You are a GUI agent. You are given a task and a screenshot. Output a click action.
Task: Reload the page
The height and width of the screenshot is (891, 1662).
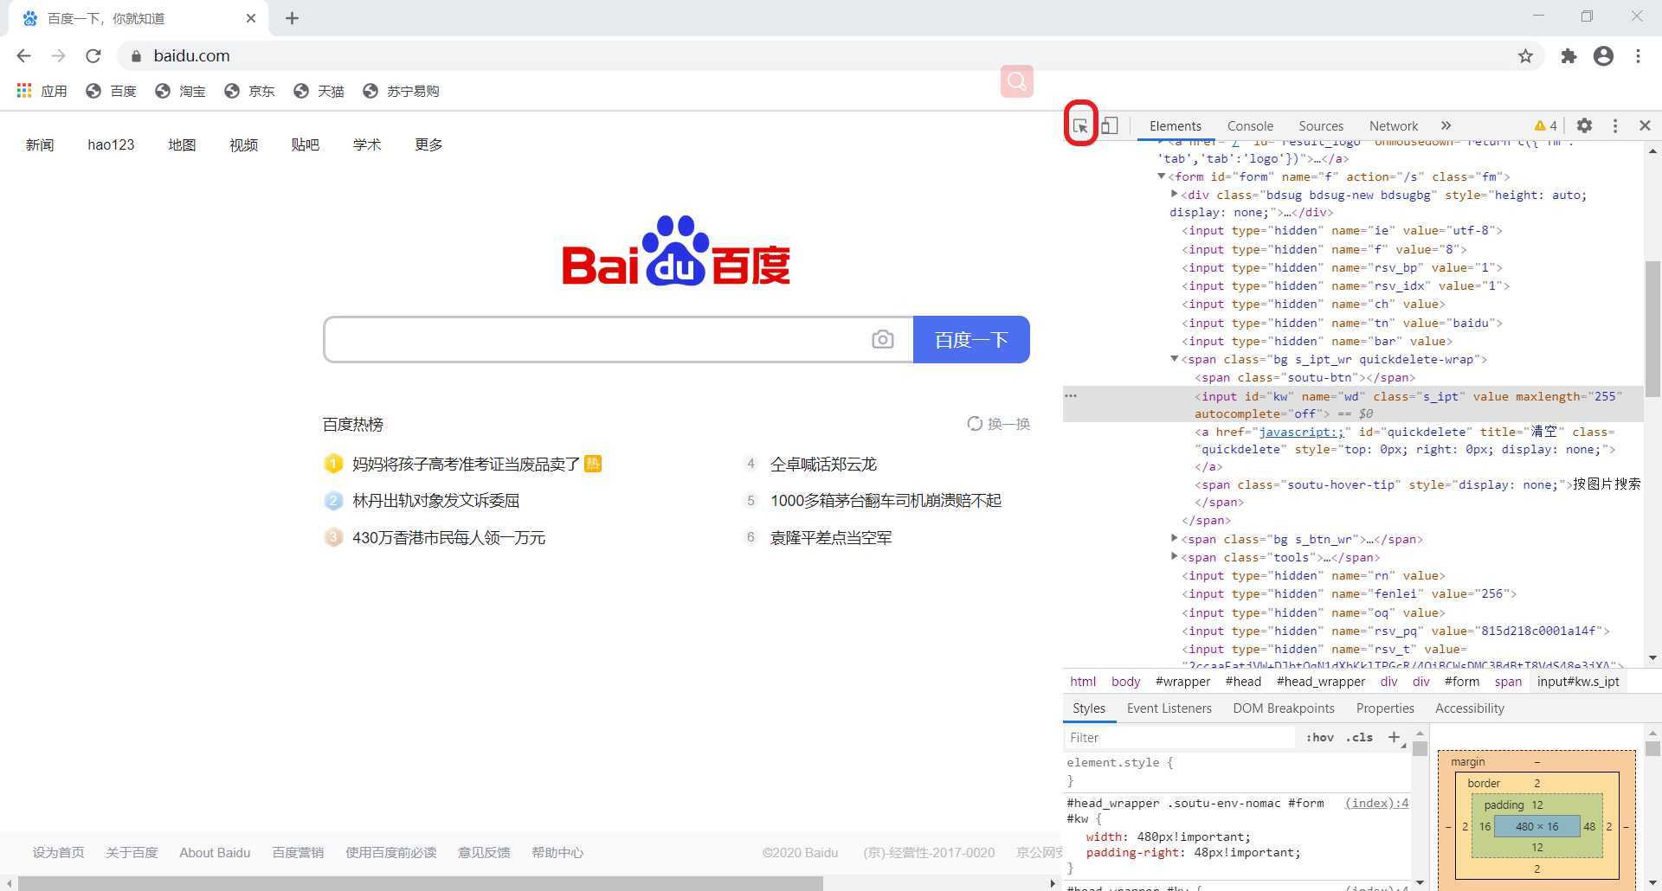click(x=93, y=56)
